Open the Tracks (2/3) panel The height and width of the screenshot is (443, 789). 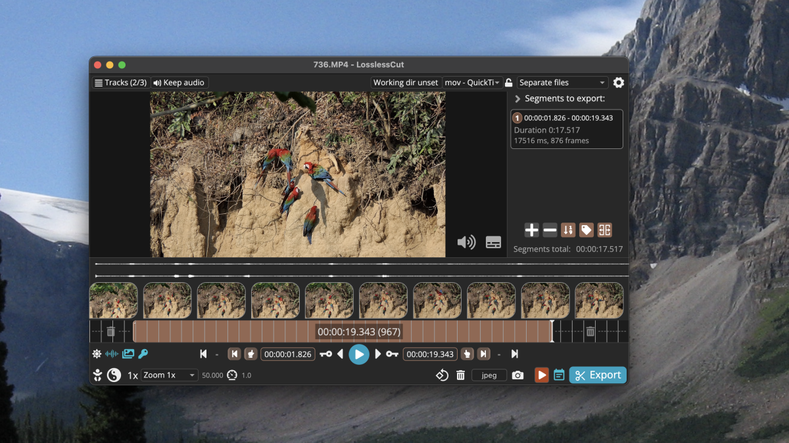(120, 83)
